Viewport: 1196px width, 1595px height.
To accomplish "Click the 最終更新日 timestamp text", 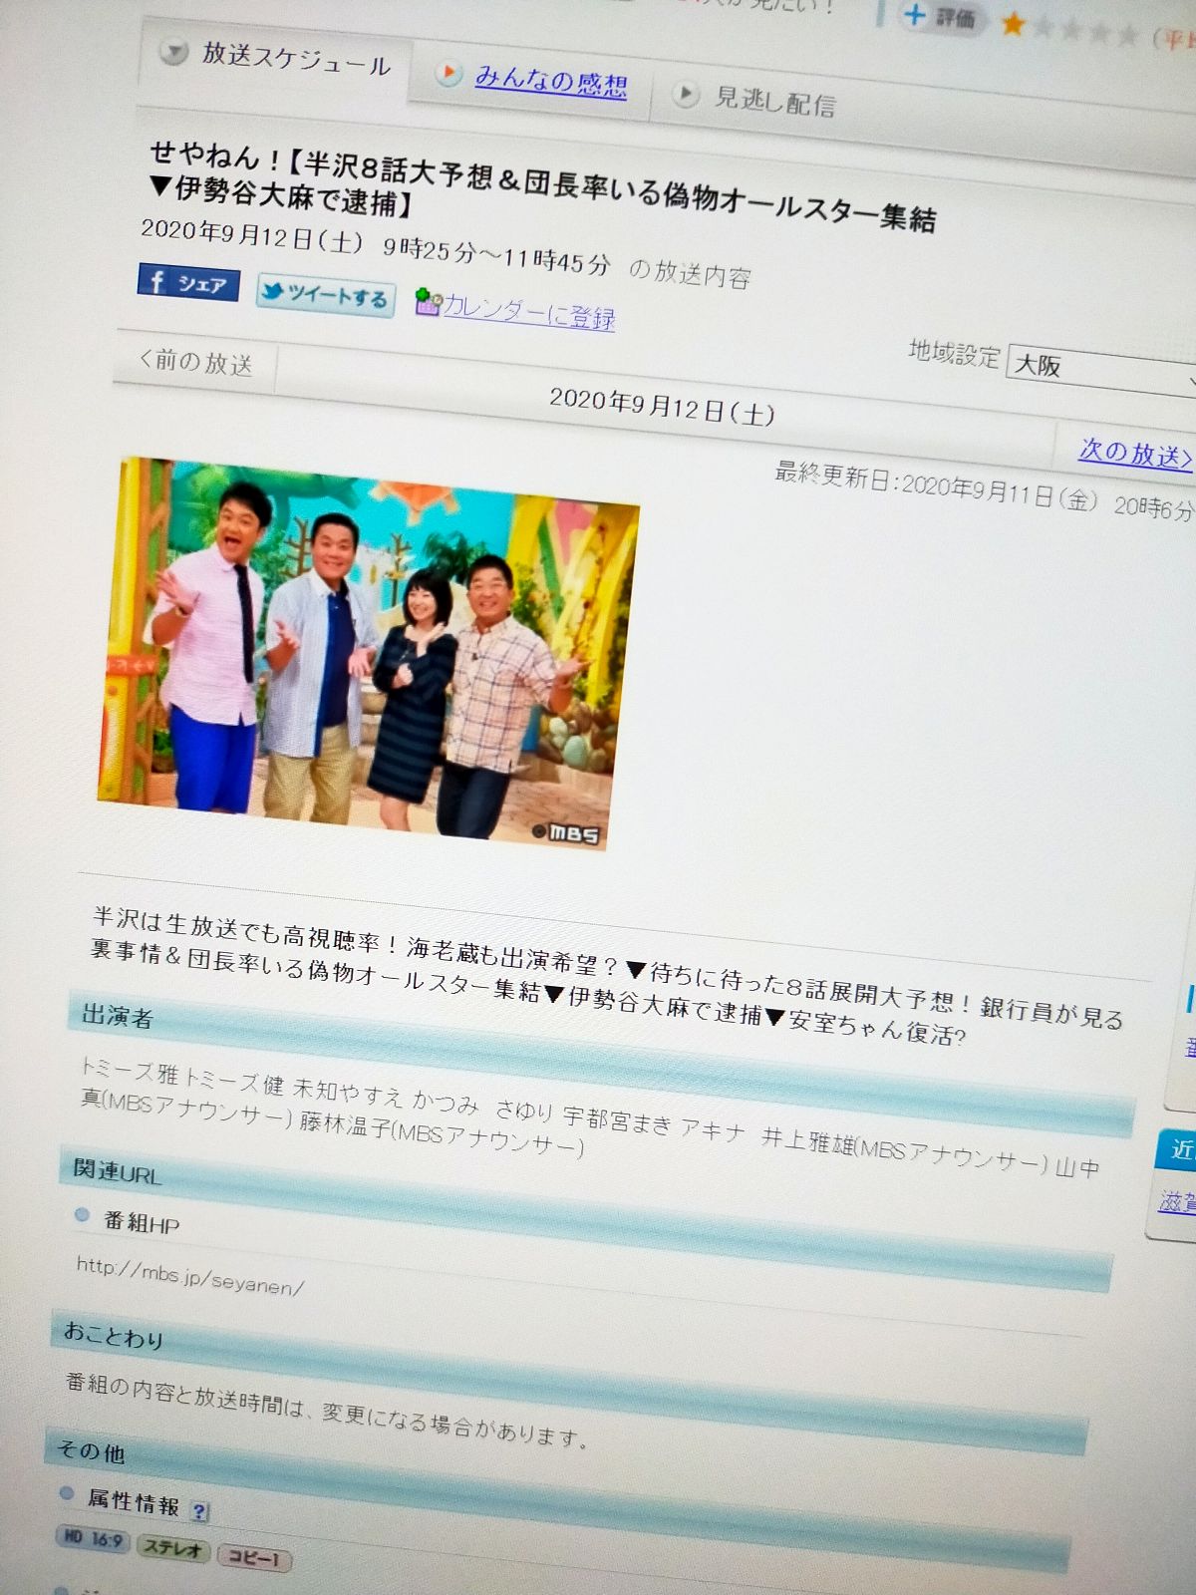I will (983, 491).
